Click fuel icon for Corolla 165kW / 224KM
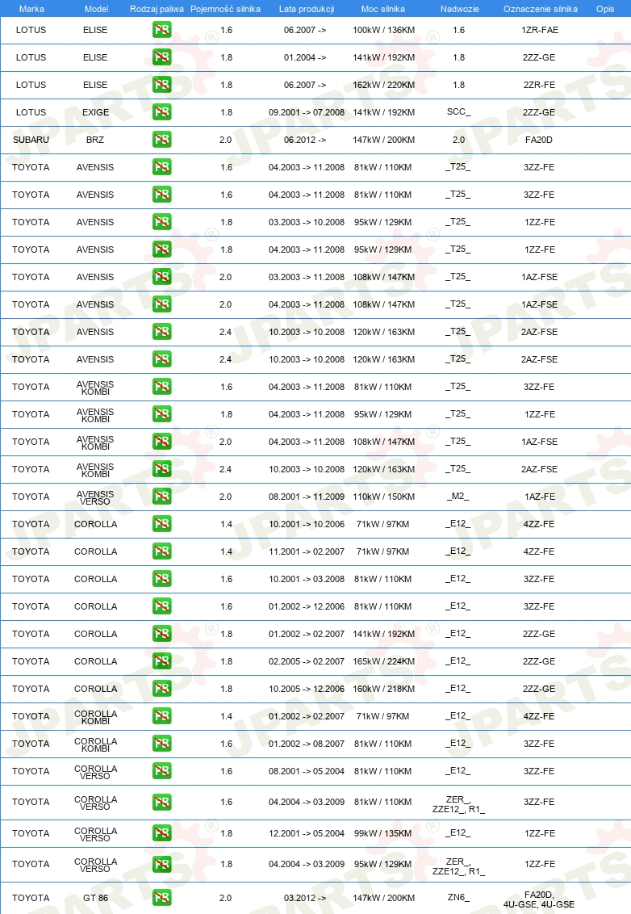The width and height of the screenshot is (631, 914). coord(162,661)
